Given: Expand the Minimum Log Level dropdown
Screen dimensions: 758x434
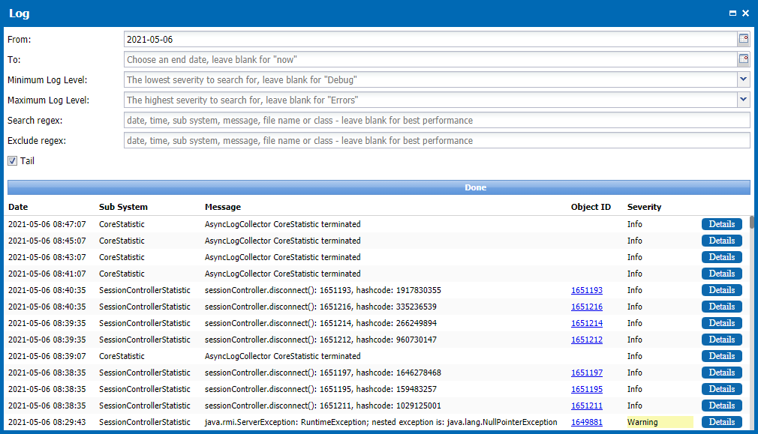Looking at the screenshot, I should pyautogui.click(x=744, y=79).
